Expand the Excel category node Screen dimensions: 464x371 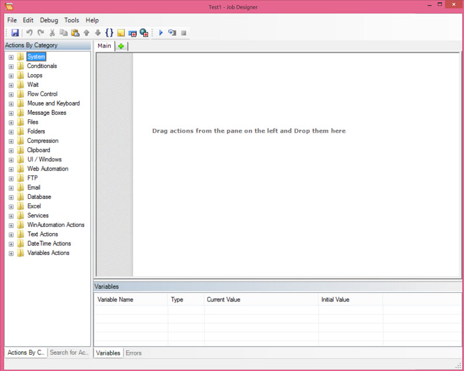click(11, 207)
